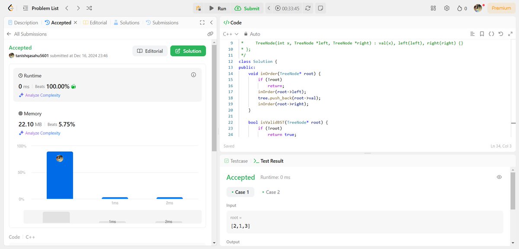519x249 pixels.
Task: Select the Test Result tab
Action: 268,161
